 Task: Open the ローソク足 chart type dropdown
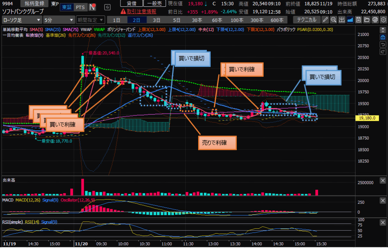(x=22, y=19)
